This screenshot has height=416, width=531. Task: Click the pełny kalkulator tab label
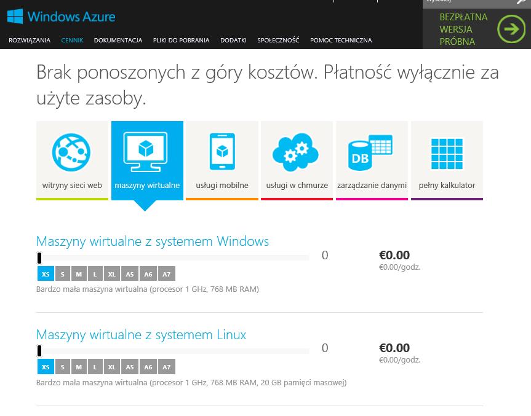(447, 186)
